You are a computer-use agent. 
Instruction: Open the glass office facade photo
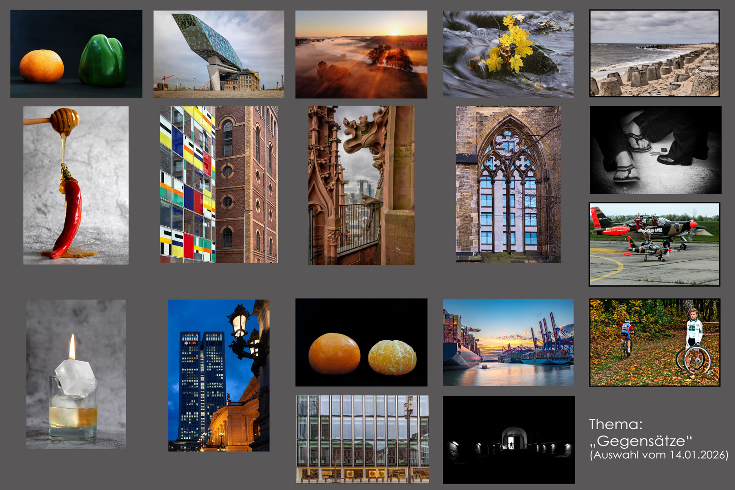(362, 439)
